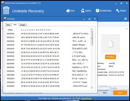Switch to the Text tab
Screen dimensions: 130x101
(8, 25)
